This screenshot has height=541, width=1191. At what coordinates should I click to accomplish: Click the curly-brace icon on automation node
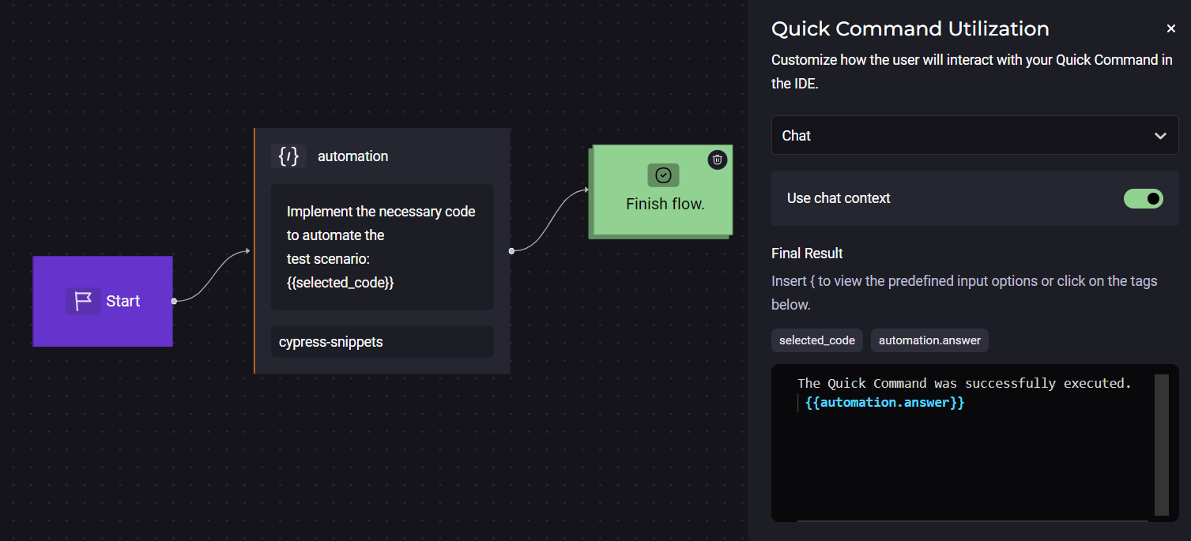288,156
